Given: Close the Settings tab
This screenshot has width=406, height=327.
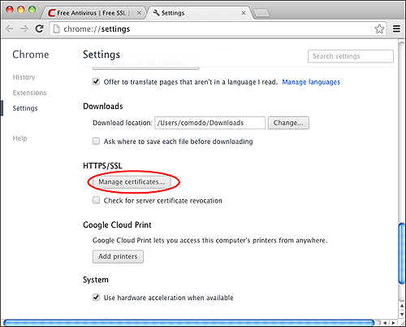Looking at the screenshot, I should [x=244, y=13].
